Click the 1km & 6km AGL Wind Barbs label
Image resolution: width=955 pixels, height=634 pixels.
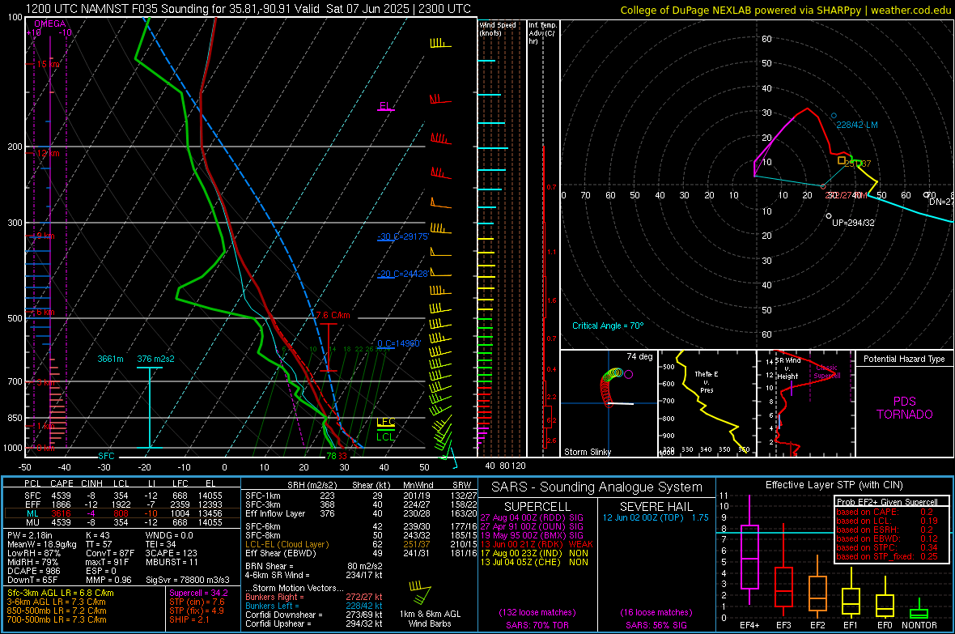pos(430,619)
